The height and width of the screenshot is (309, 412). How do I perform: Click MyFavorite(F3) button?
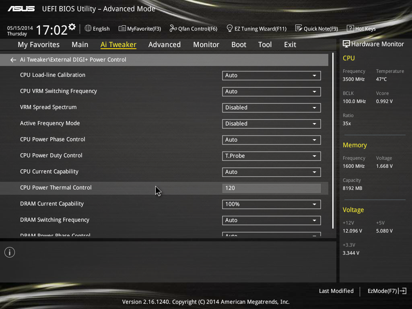pos(140,29)
